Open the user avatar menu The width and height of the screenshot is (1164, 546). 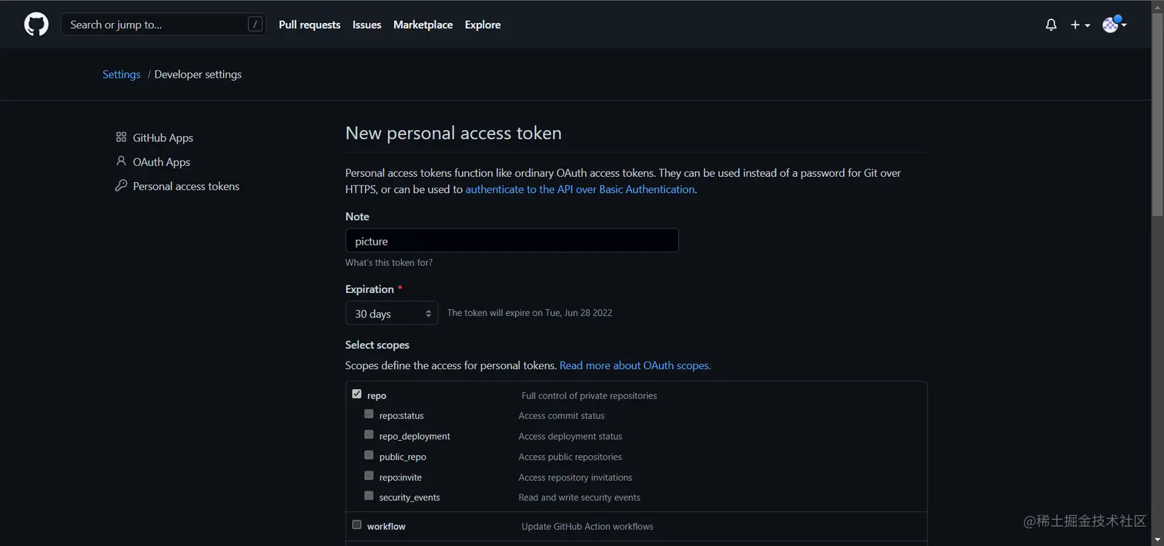(x=1113, y=25)
